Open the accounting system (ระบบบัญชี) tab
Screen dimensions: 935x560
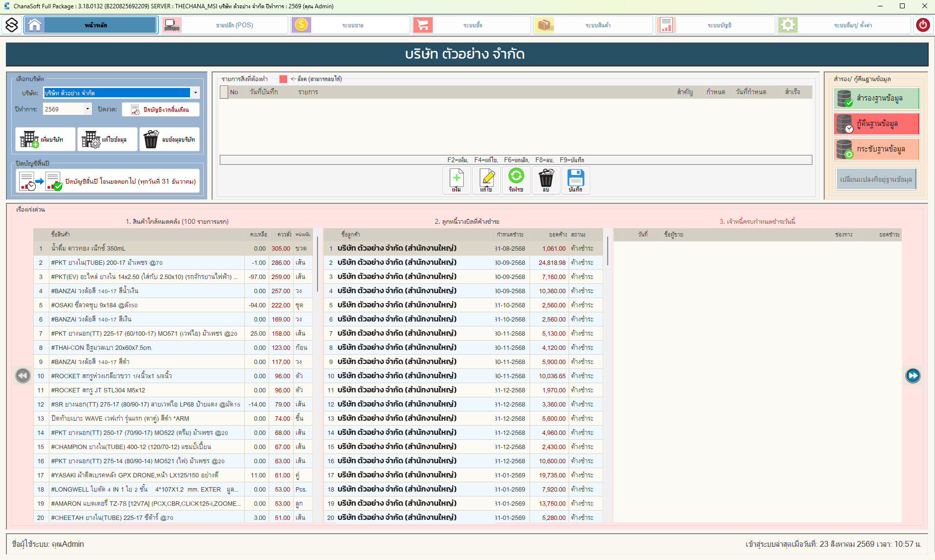(715, 25)
